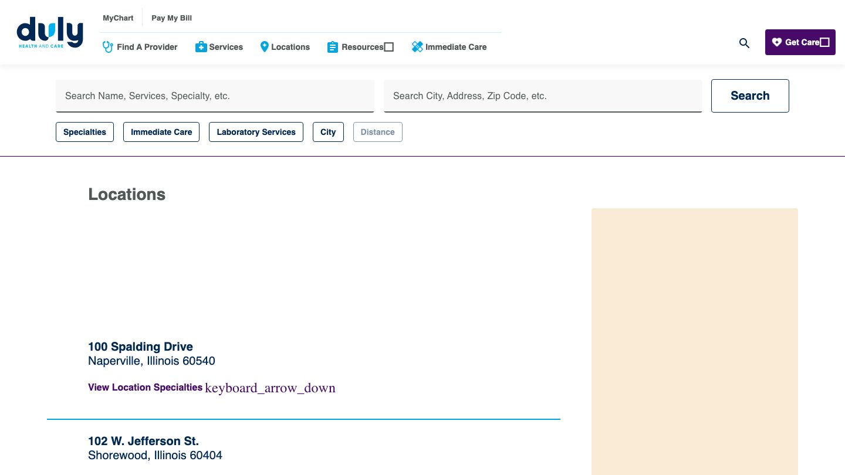Image resolution: width=845 pixels, height=475 pixels.
Task: Toggle the Immediate Care filter
Action: (161, 132)
